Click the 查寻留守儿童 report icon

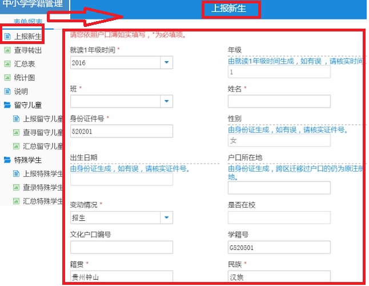point(16,132)
